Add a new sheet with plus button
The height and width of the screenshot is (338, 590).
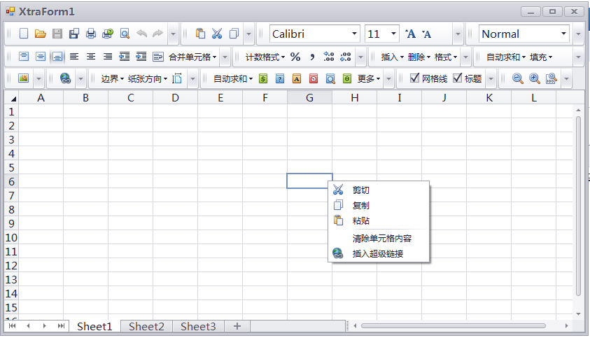tap(237, 326)
